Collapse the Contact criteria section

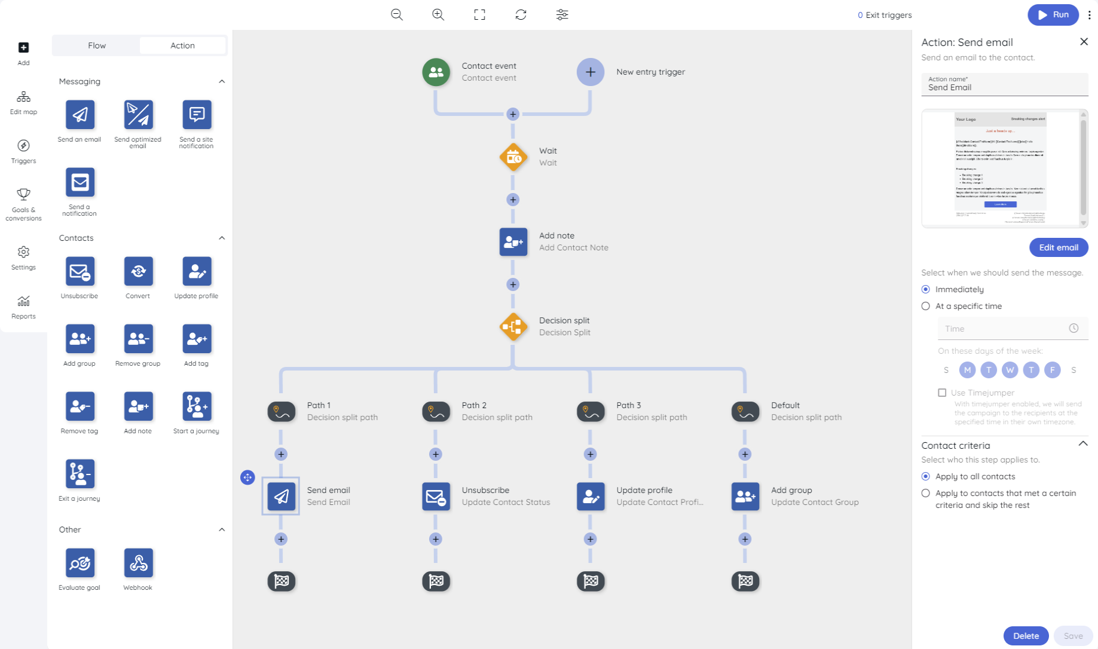[1084, 444]
